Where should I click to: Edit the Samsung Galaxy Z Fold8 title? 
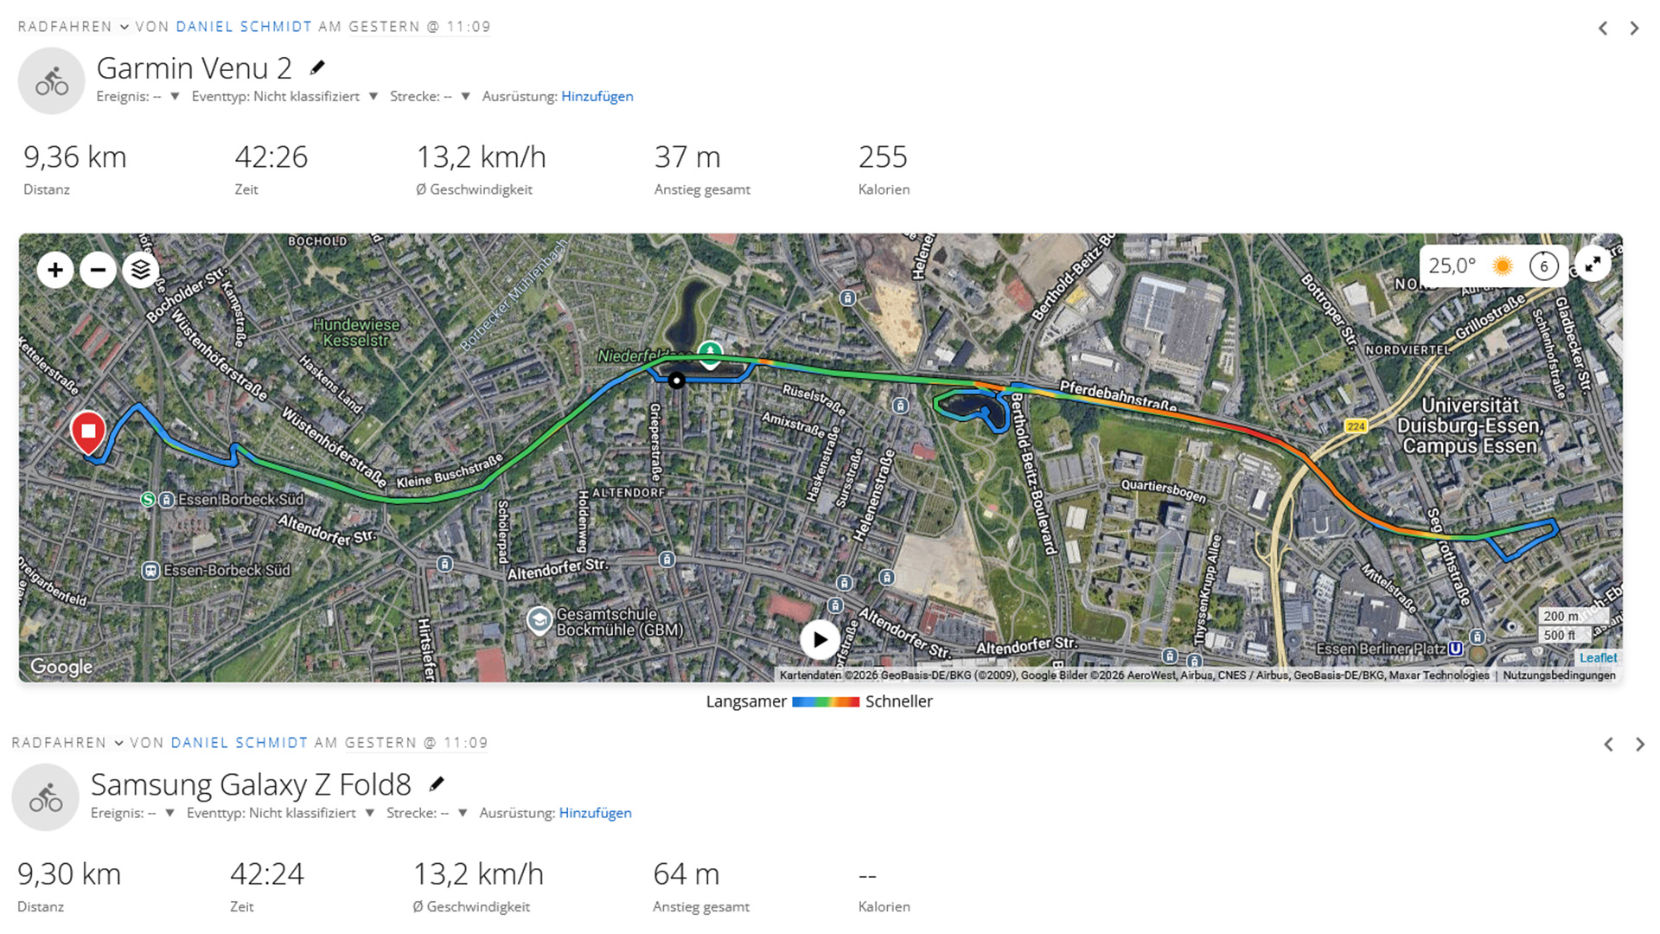(437, 784)
